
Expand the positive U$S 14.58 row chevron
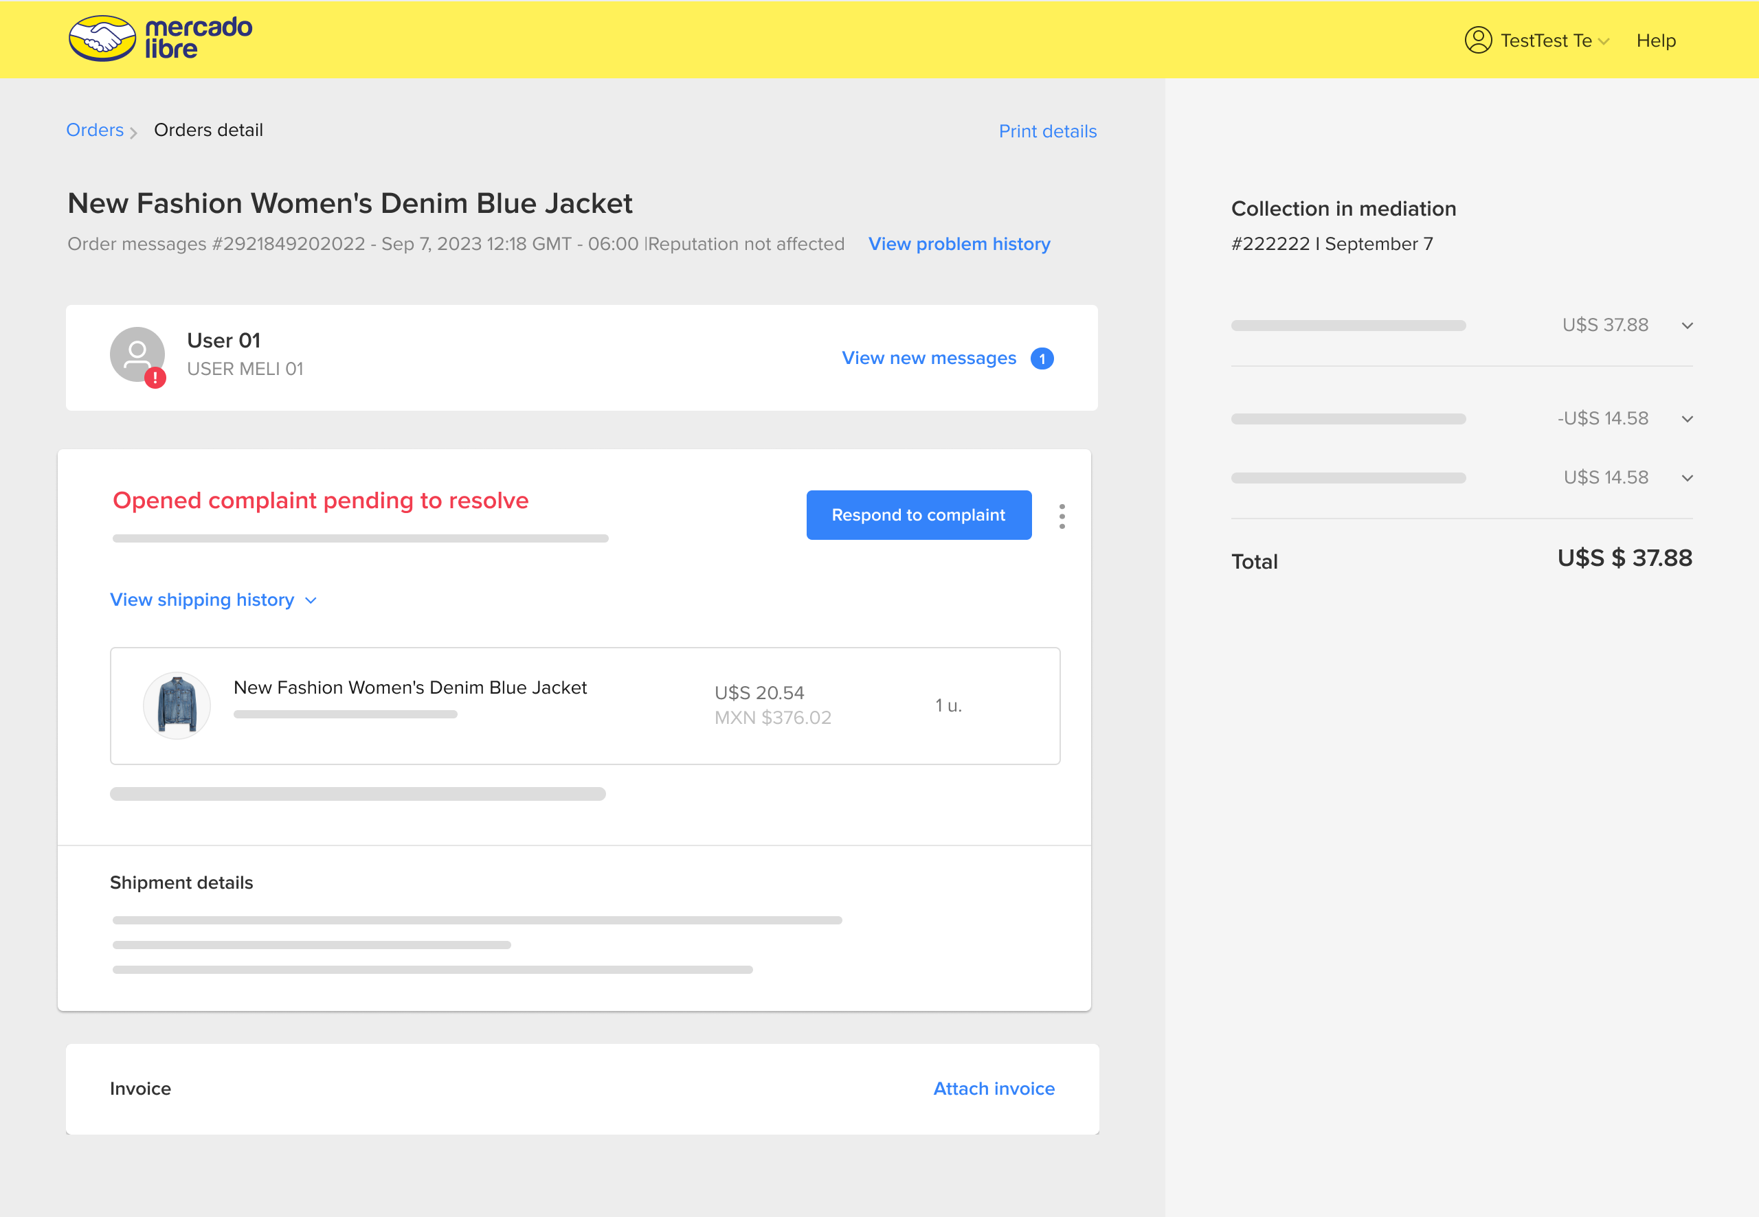(x=1687, y=478)
